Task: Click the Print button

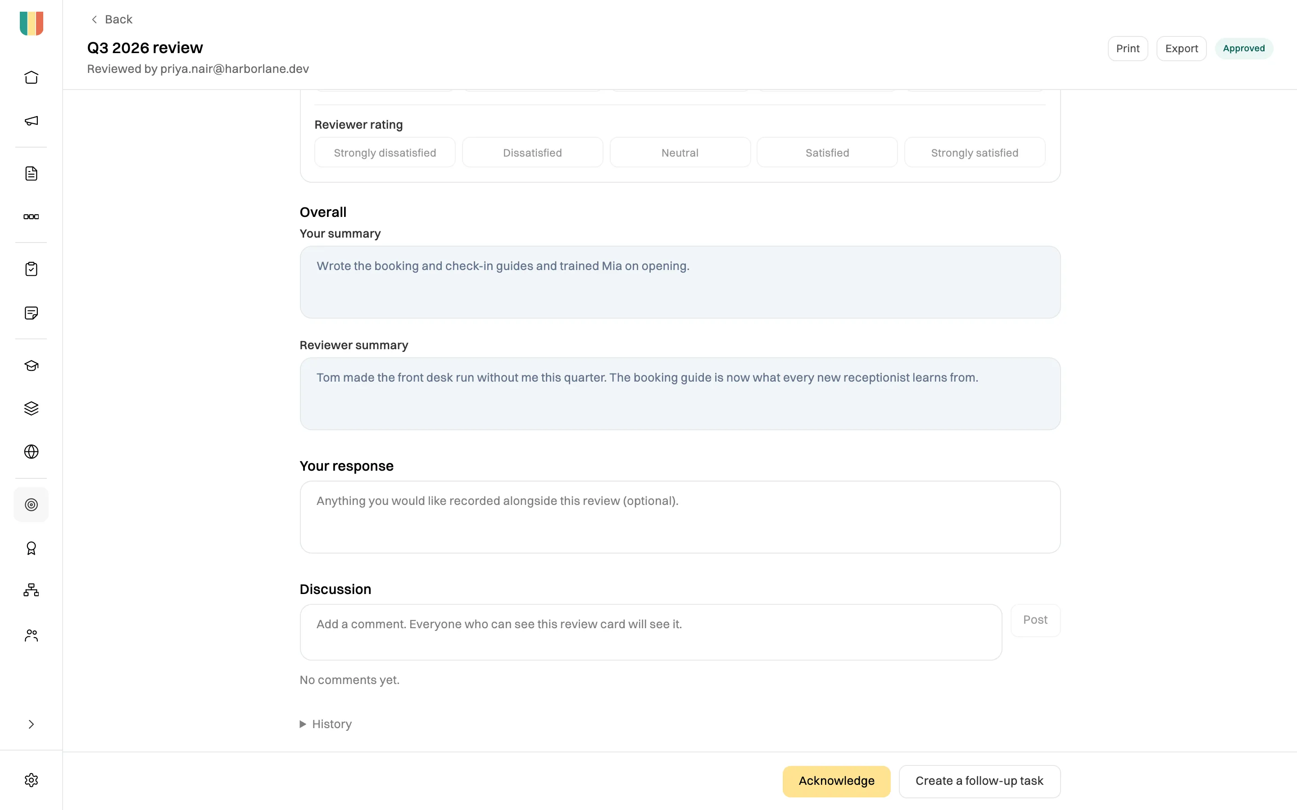Action: [x=1128, y=48]
